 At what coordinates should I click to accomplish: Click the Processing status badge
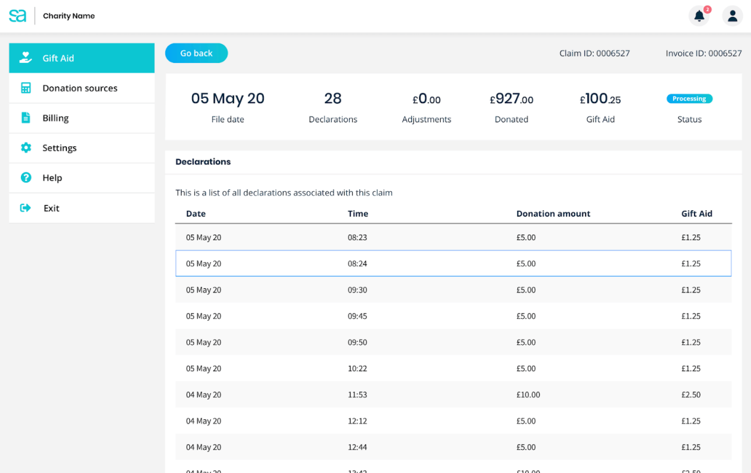pyautogui.click(x=689, y=99)
